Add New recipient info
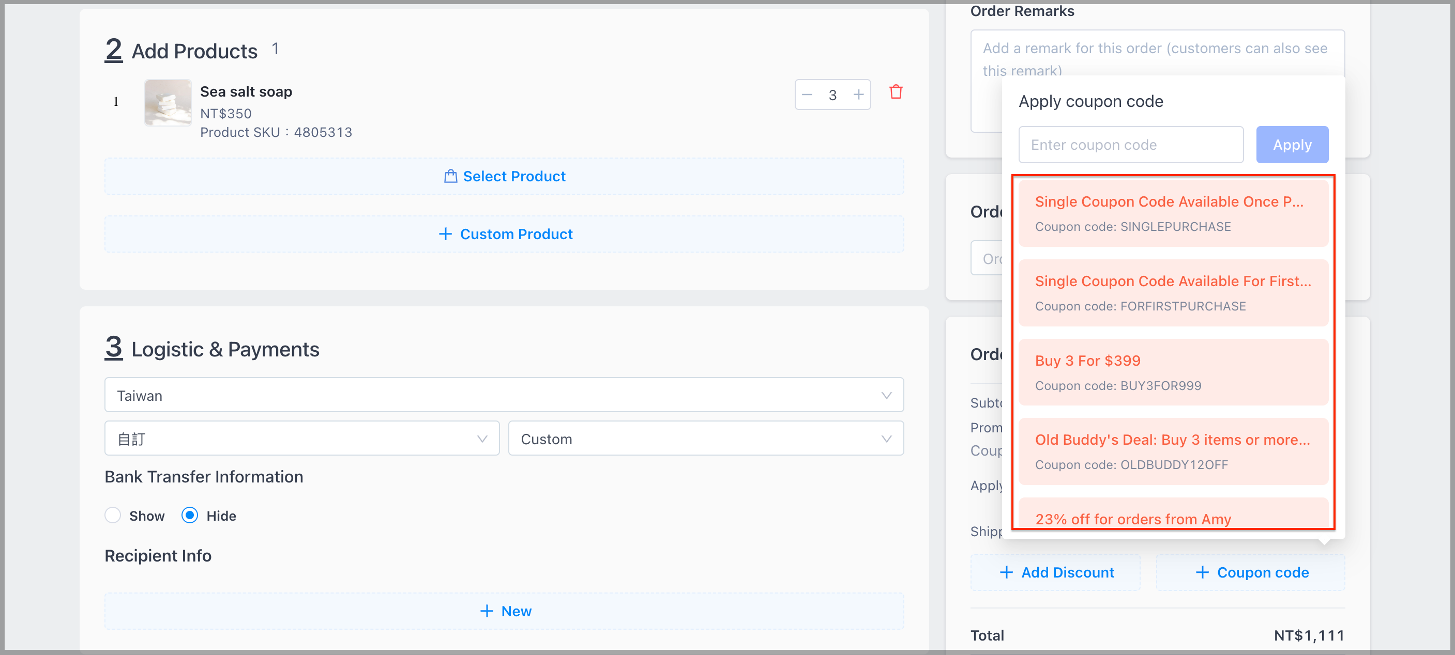The width and height of the screenshot is (1455, 655). pyautogui.click(x=504, y=611)
